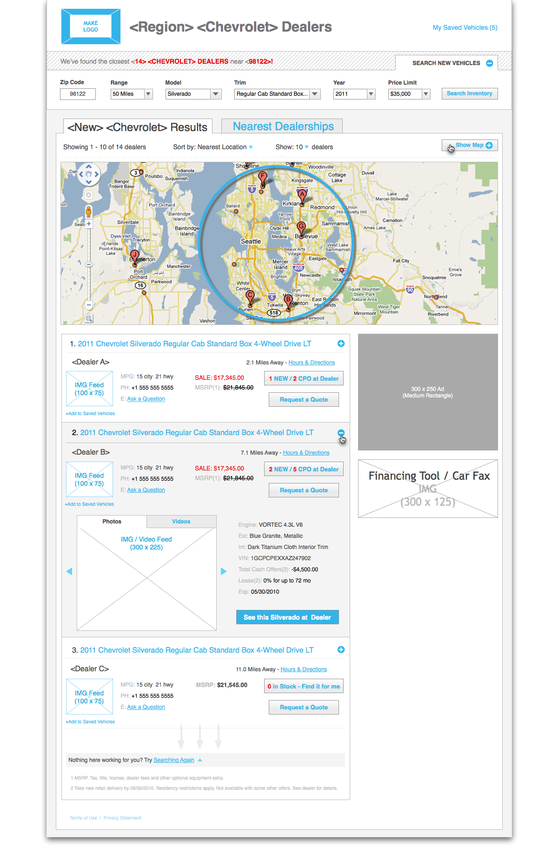Image resolution: width=558 pixels, height=860 pixels.
Task: Expand listing 3 with the plus icon
Action: [341, 650]
